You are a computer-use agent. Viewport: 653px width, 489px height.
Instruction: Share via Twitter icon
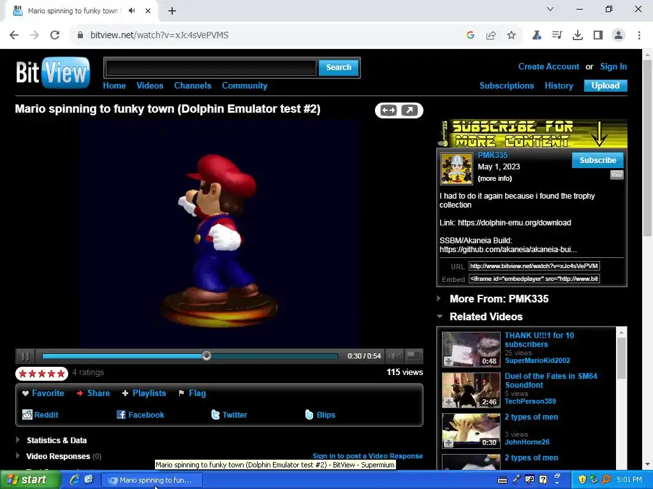(x=216, y=415)
